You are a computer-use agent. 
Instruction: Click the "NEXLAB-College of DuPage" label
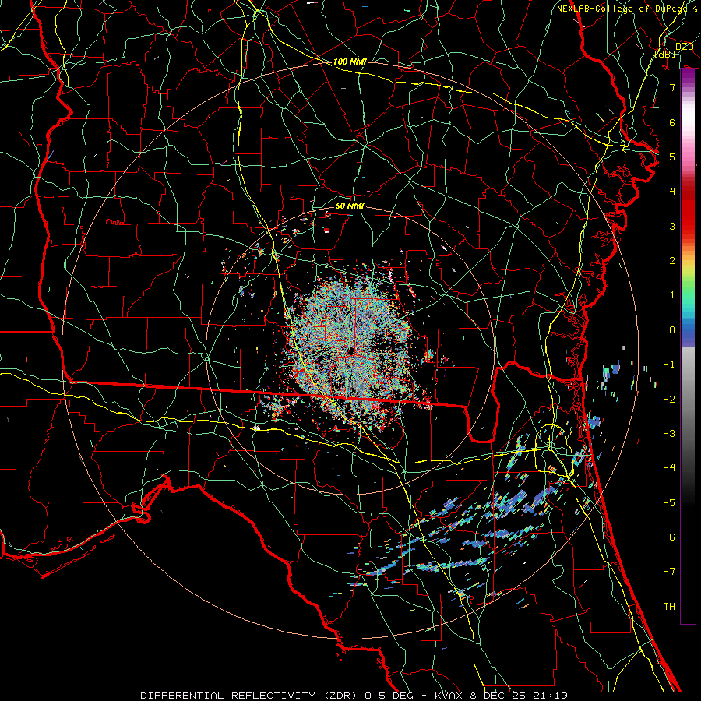coord(622,9)
